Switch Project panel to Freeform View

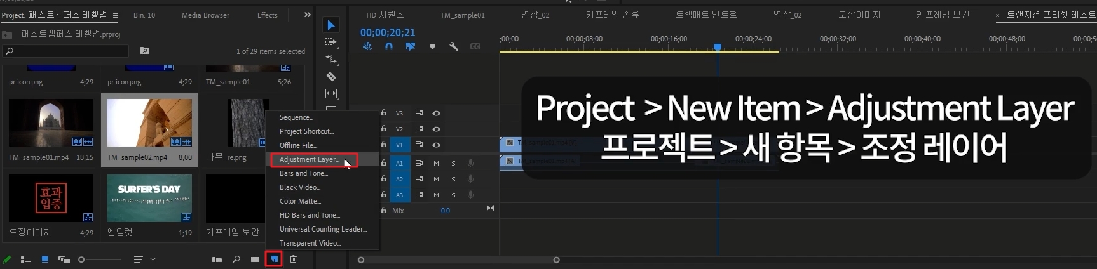point(64,259)
